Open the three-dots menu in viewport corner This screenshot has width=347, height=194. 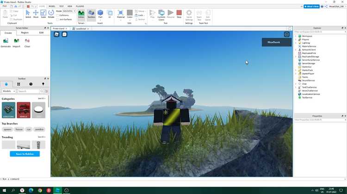pos(286,35)
